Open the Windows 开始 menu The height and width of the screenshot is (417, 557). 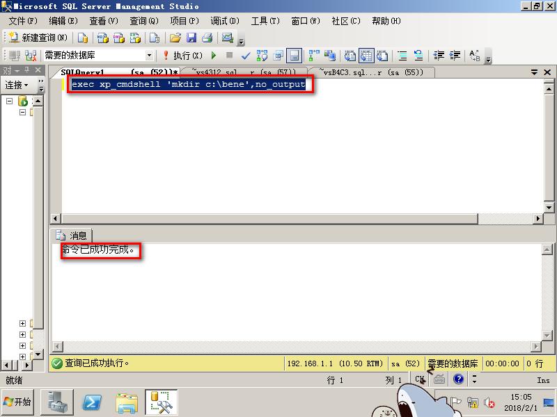[x=17, y=402]
